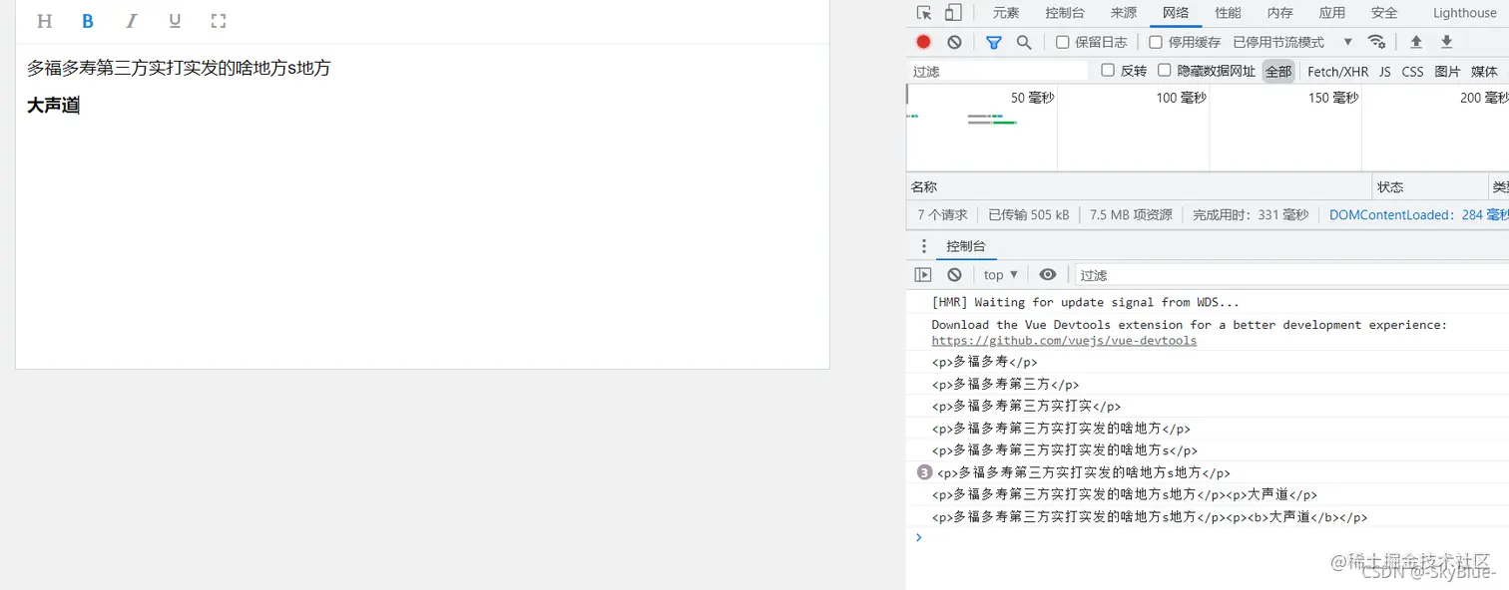Filter requests by JS
Image resolution: width=1509 pixels, height=590 pixels.
(1385, 72)
